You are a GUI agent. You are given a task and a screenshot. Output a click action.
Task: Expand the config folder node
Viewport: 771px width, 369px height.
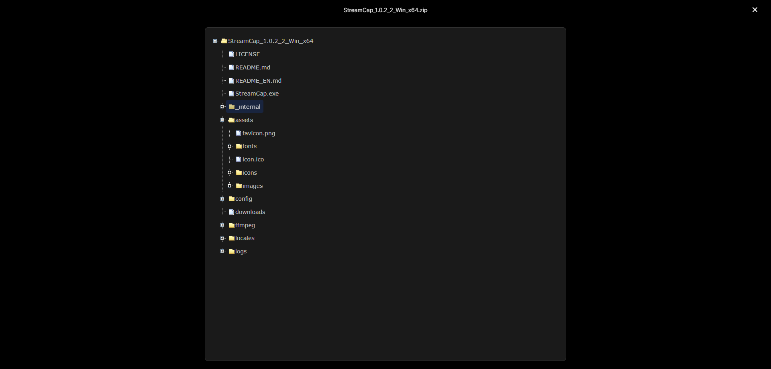pyautogui.click(x=222, y=199)
